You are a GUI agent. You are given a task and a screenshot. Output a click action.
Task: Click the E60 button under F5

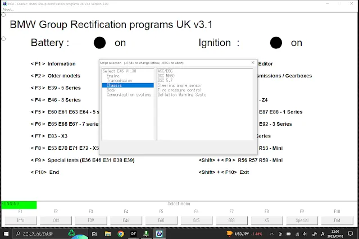tap(161, 220)
